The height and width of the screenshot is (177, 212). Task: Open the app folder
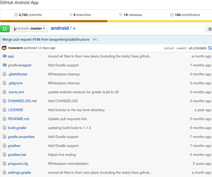[x=11, y=56]
